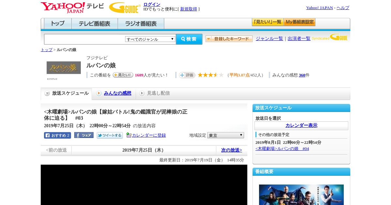Go to Yahoo! JAPAN link

point(319,8)
